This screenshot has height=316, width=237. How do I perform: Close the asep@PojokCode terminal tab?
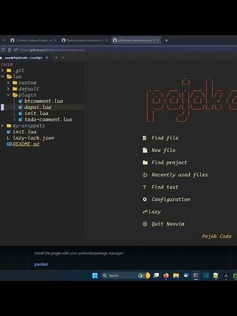point(47,58)
